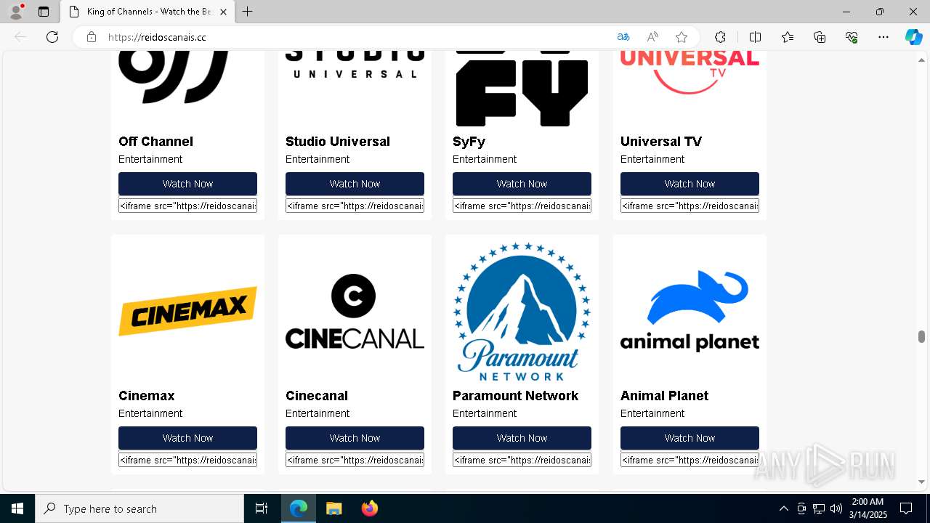Open Settings and more ellipsis menu
The image size is (930, 523).
point(883,37)
